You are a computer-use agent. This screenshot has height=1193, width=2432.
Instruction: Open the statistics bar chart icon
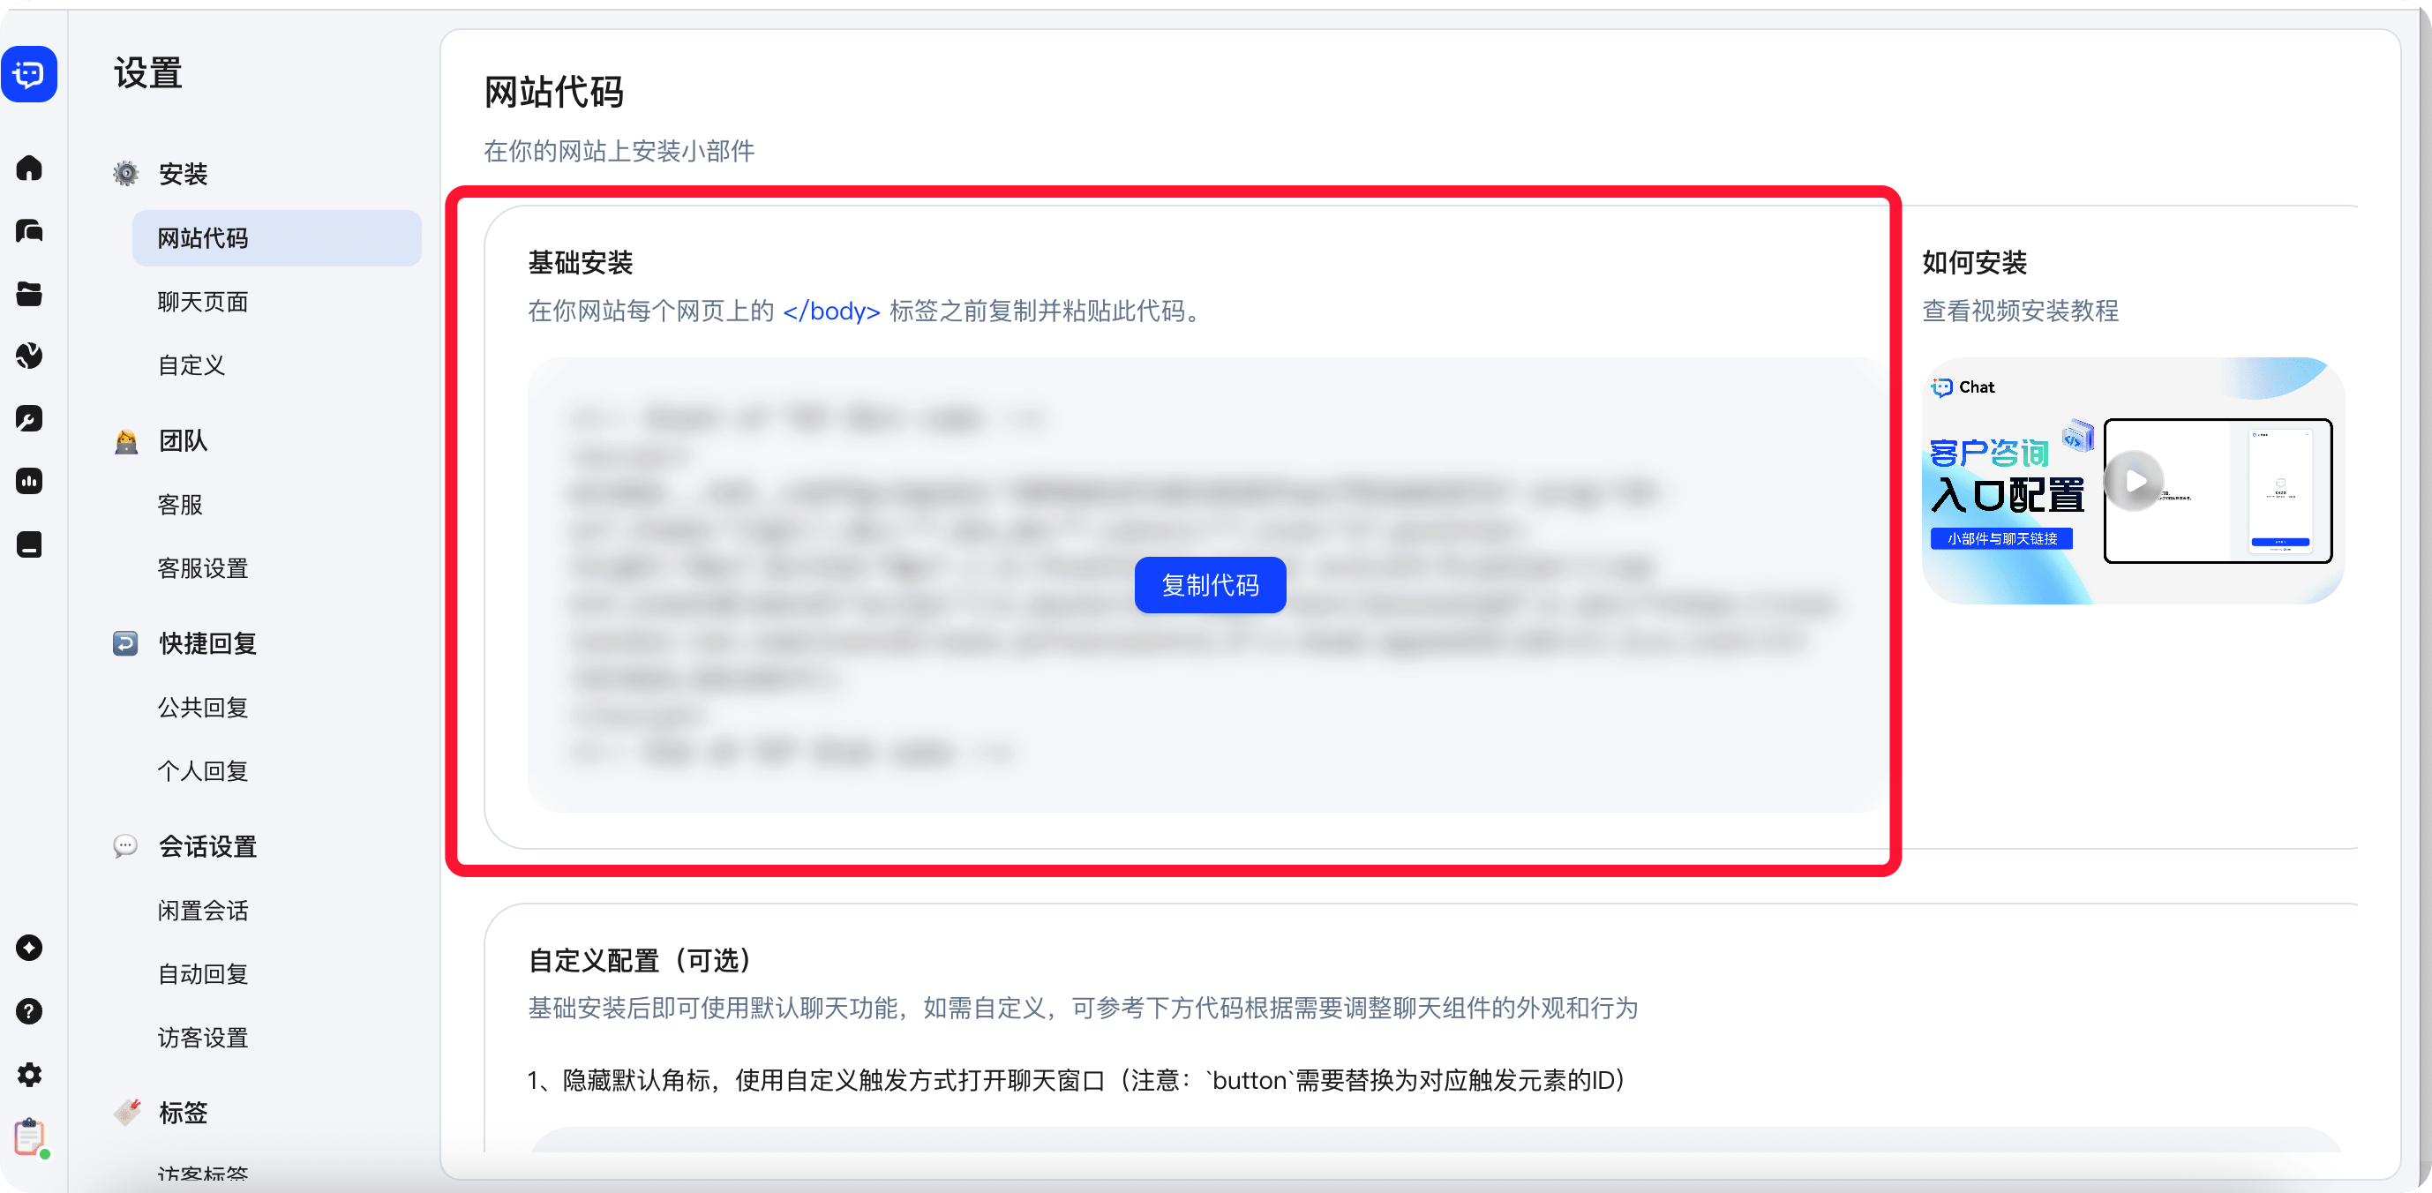[29, 482]
